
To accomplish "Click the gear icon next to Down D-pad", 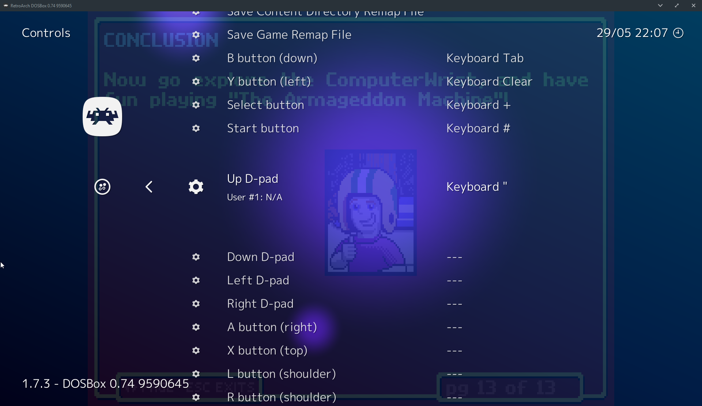I will [x=196, y=257].
